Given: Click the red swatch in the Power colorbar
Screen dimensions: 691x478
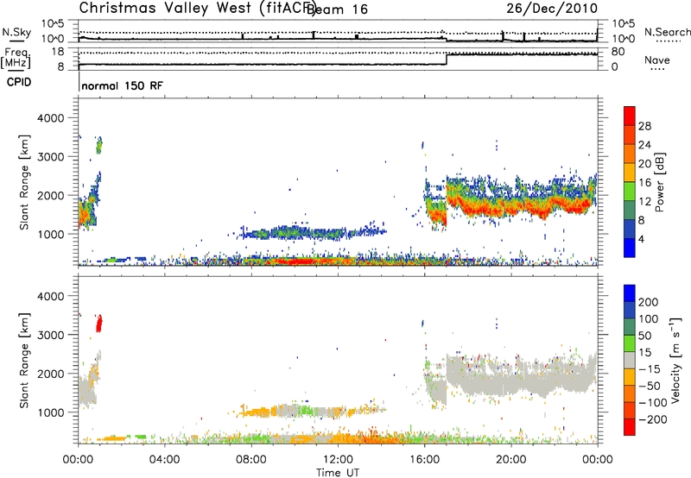Looking at the screenshot, I should 630,116.
